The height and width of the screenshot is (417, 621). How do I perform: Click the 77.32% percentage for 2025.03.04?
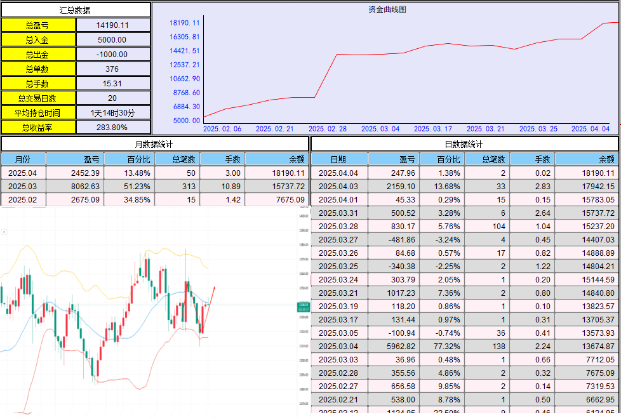(447, 347)
